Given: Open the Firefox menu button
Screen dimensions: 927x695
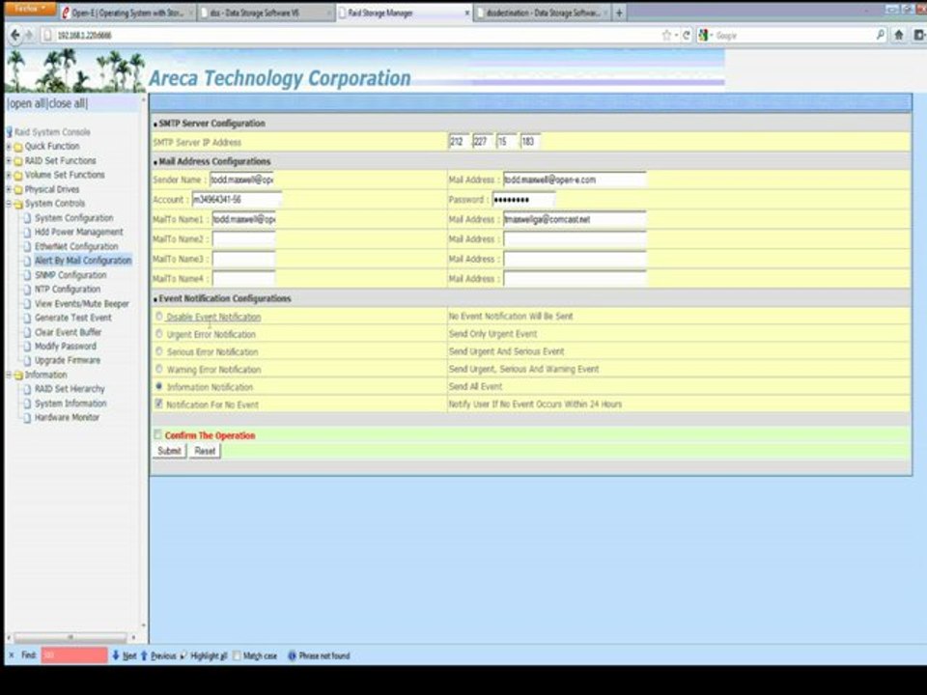Looking at the screenshot, I should pyautogui.click(x=30, y=9).
